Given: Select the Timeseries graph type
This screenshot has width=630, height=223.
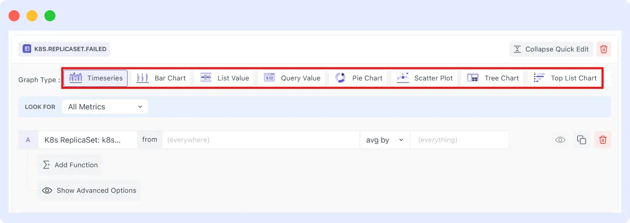Looking at the screenshot, I should coord(96,78).
